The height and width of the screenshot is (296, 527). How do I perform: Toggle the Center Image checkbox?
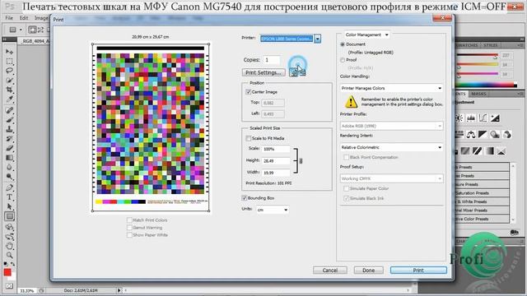(248, 91)
